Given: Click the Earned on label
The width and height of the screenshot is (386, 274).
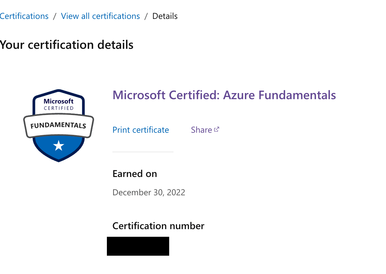Looking at the screenshot, I should (x=135, y=174).
